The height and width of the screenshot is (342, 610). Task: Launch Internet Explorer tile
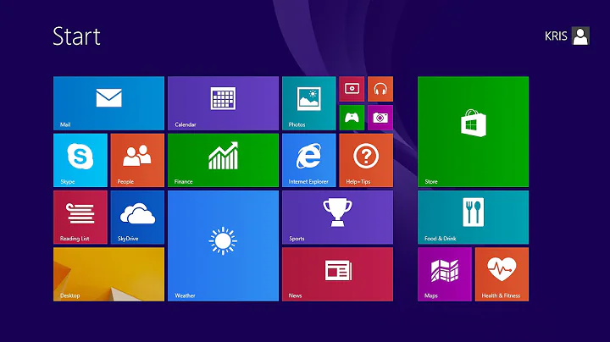pyautogui.click(x=309, y=160)
